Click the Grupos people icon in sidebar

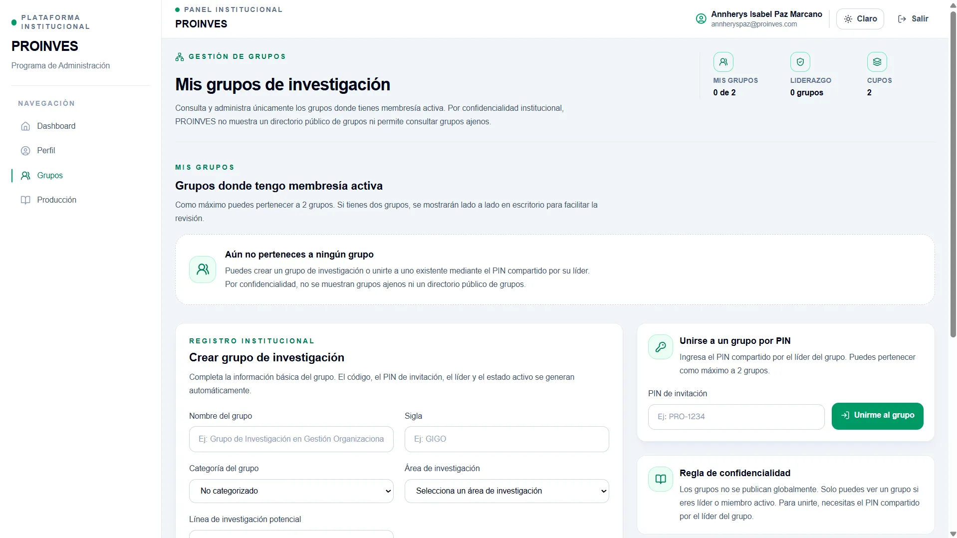point(25,176)
